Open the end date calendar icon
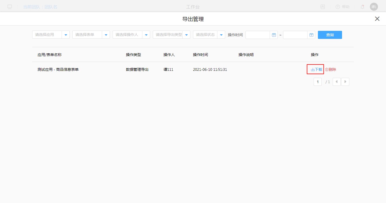Viewport: 386px width, 203px height. (x=311, y=35)
